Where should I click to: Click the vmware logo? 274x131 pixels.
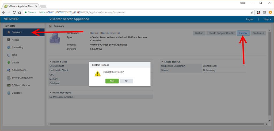[x=12, y=19]
